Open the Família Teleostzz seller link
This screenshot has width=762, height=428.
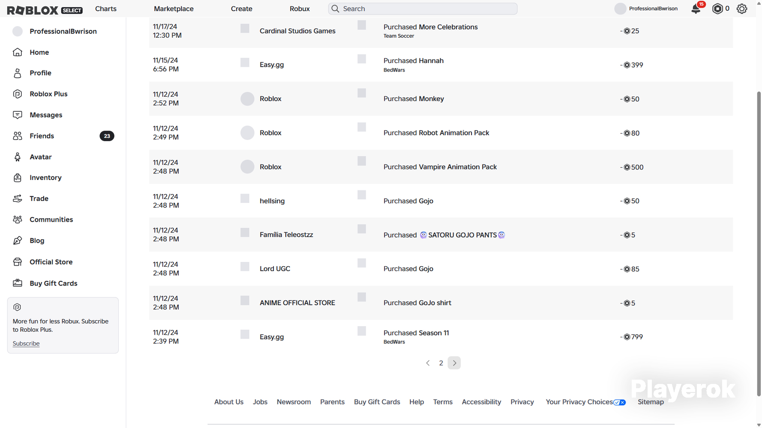click(286, 235)
